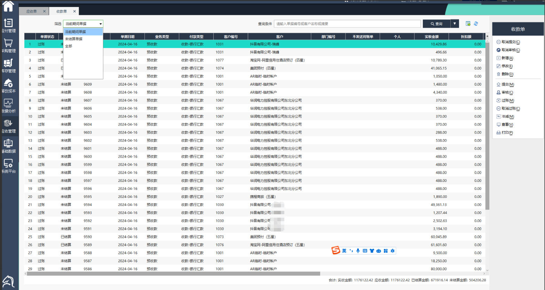Click the 查询 search button
The height and width of the screenshot is (290, 545).
point(436,24)
